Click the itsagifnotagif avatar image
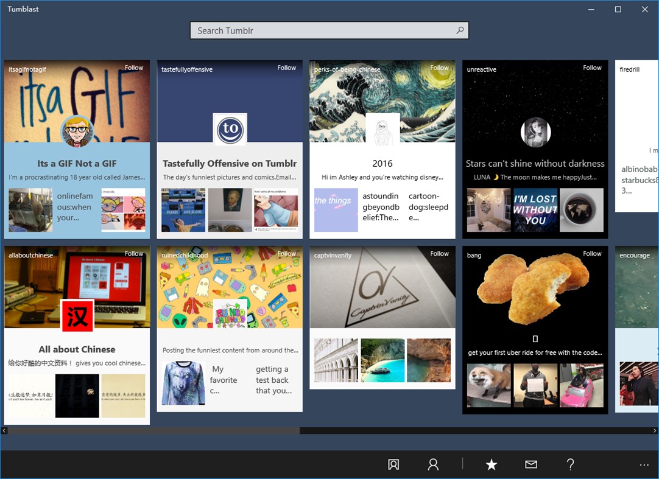Image resolution: width=659 pixels, height=479 pixels. point(77,131)
